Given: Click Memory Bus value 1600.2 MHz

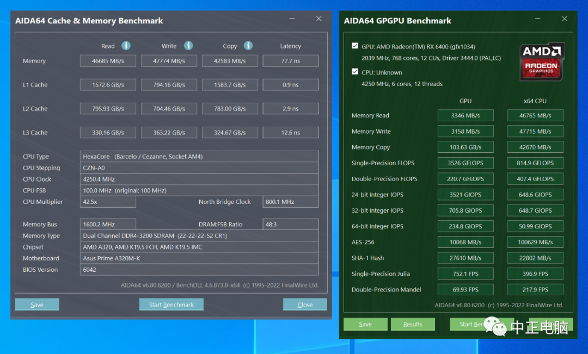Looking at the screenshot, I should click(x=108, y=225).
